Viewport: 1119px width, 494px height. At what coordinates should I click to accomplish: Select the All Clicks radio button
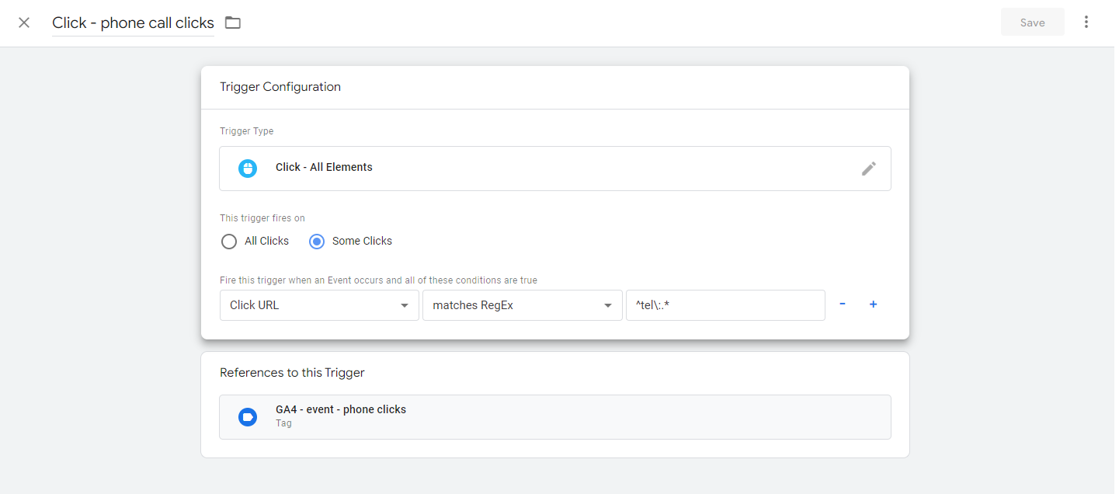coord(229,242)
